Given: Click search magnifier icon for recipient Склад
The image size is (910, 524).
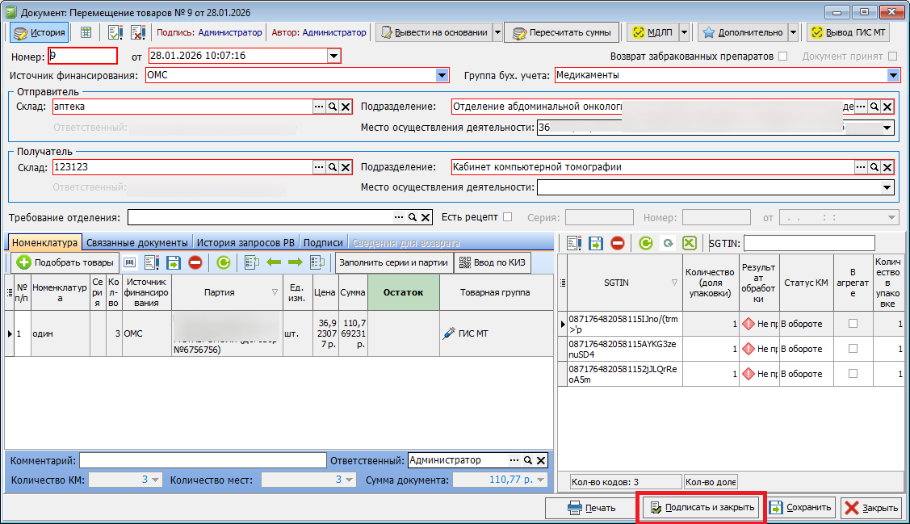Looking at the screenshot, I should click(x=332, y=167).
